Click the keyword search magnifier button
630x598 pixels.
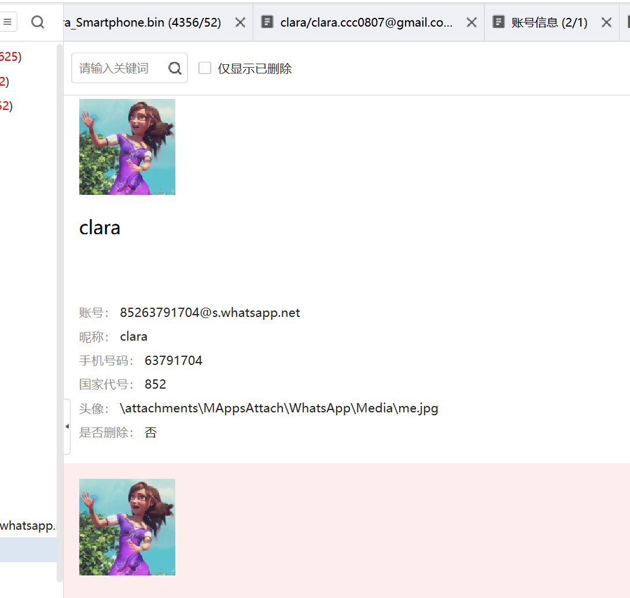(175, 68)
